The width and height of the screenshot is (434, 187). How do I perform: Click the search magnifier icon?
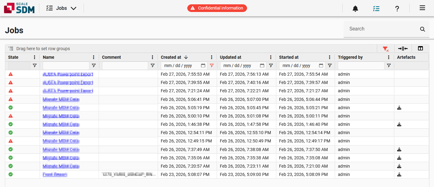pyautogui.click(x=423, y=29)
